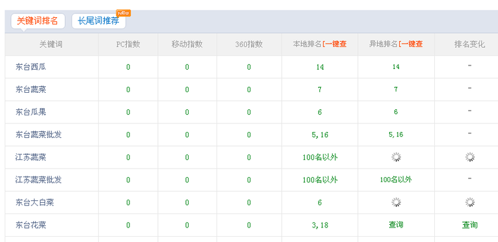The height and width of the screenshot is (242, 498).
Task: Click loading spinner in 异地排名 for 东台大白菜
Action: coord(396,202)
